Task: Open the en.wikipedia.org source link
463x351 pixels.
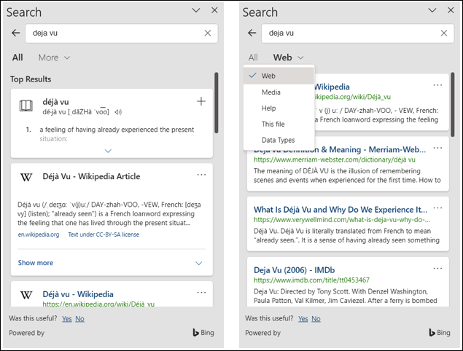Action: point(39,234)
